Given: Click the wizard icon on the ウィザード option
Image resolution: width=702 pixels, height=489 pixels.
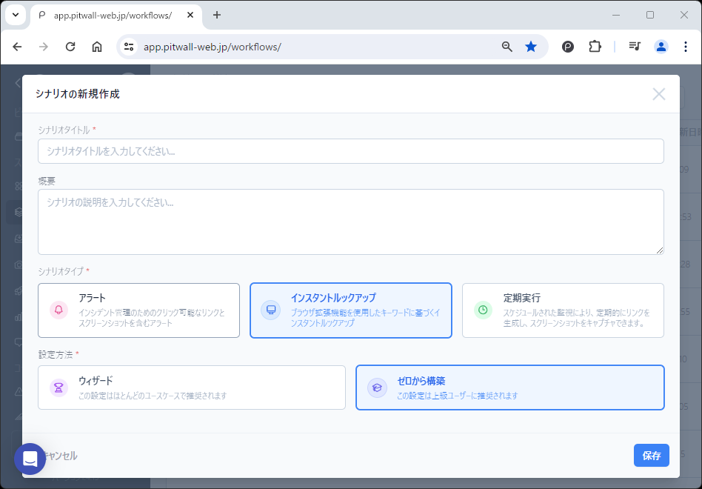Looking at the screenshot, I should 58,387.
